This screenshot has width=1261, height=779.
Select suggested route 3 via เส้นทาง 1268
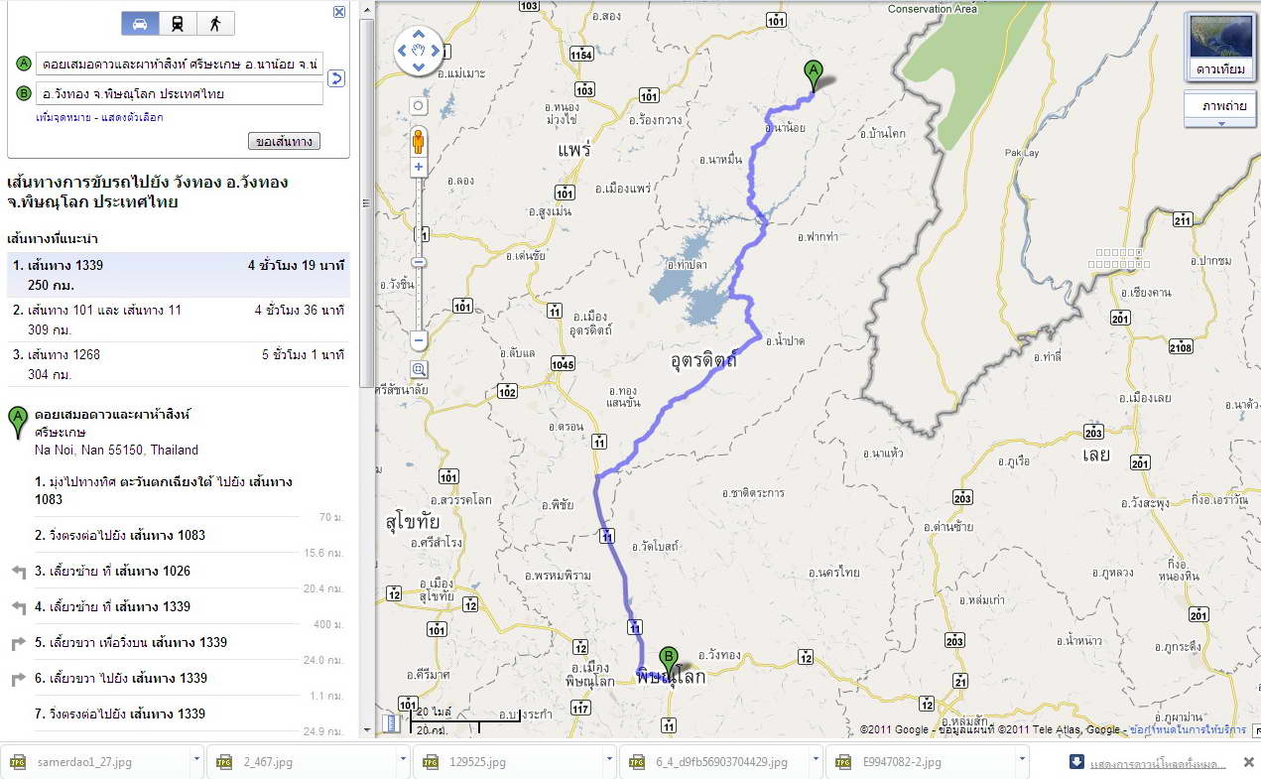pos(178,364)
